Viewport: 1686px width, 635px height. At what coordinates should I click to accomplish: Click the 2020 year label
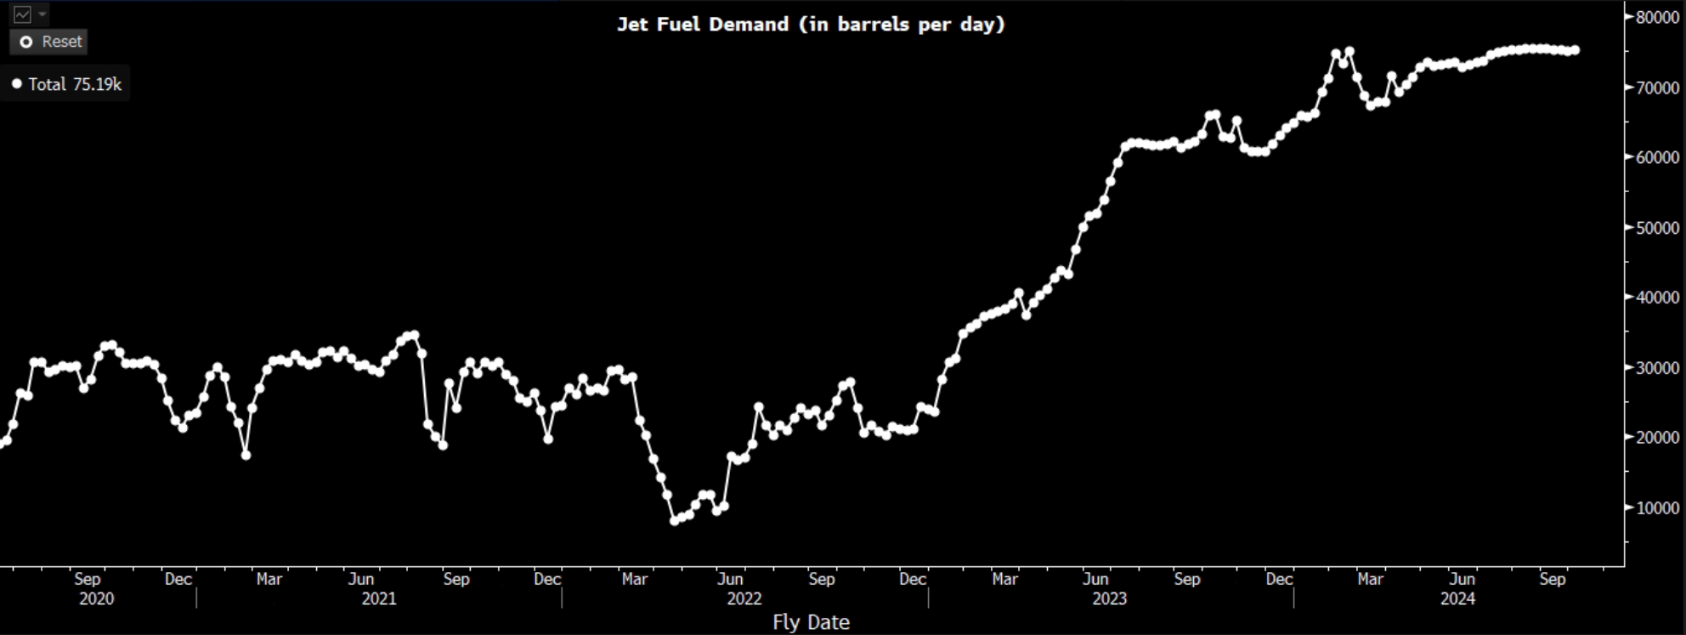coord(96,599)
